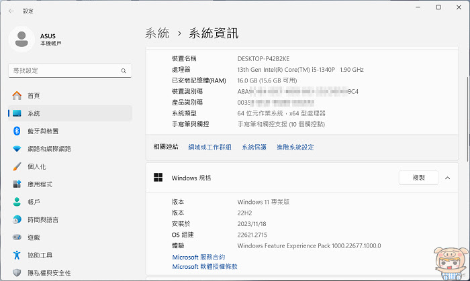Maximize the 設定 window
The image size is (470, 281).
click(438, 7)
